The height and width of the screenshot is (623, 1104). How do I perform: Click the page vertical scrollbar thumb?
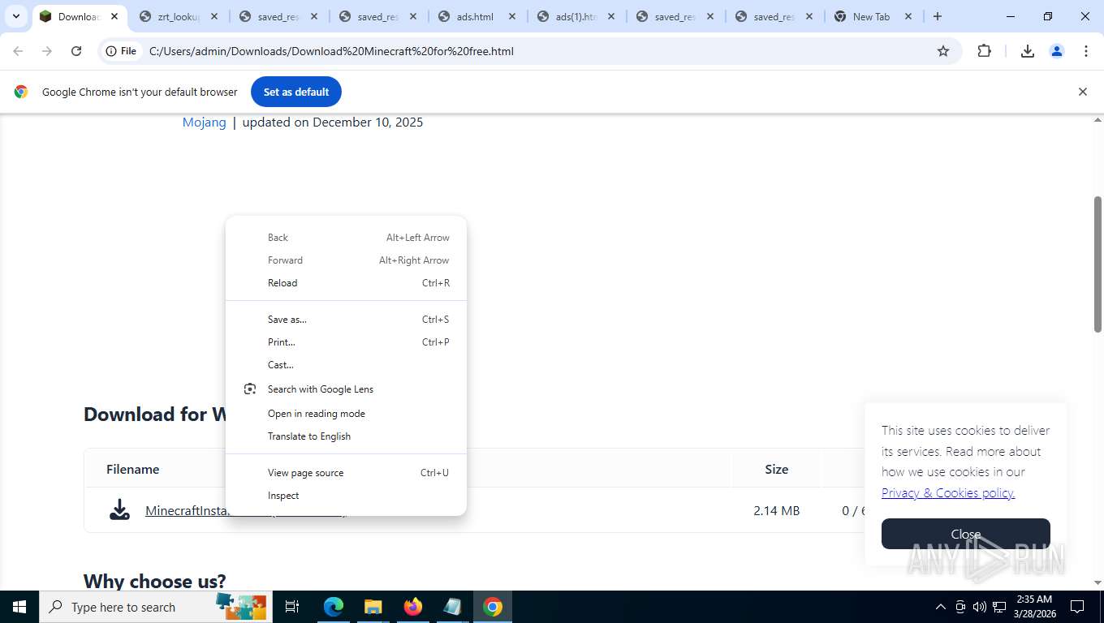point(1098,264)
